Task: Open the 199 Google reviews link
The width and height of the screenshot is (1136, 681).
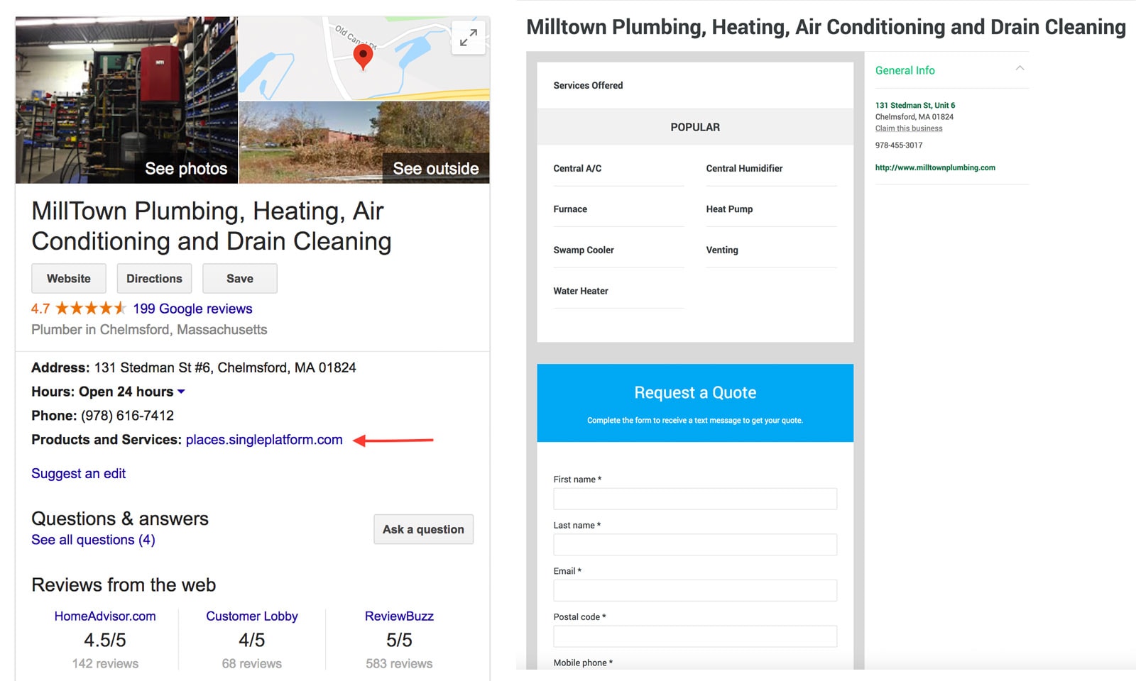Action: point(192,309)
